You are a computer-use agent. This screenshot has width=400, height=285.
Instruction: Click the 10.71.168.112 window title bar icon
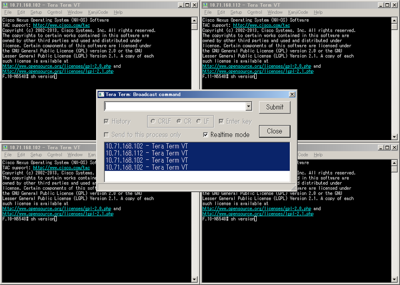tap(205, 5)
